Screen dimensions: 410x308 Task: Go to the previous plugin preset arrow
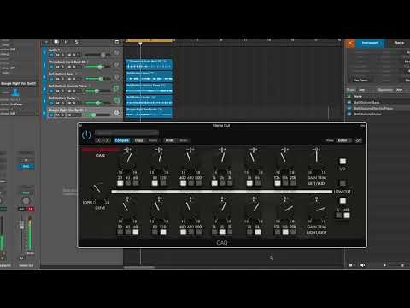pyautogui.click(x=99, y=140)
